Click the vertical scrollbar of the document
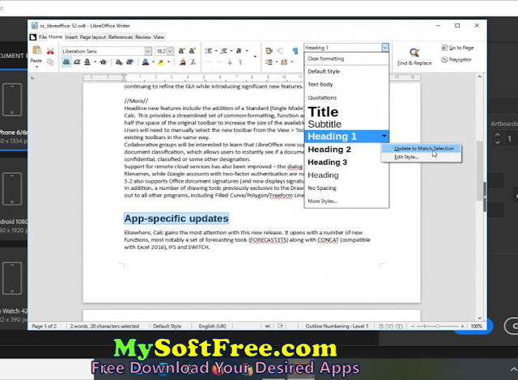This screenshot has width=518, height=380. pos(480,197)
